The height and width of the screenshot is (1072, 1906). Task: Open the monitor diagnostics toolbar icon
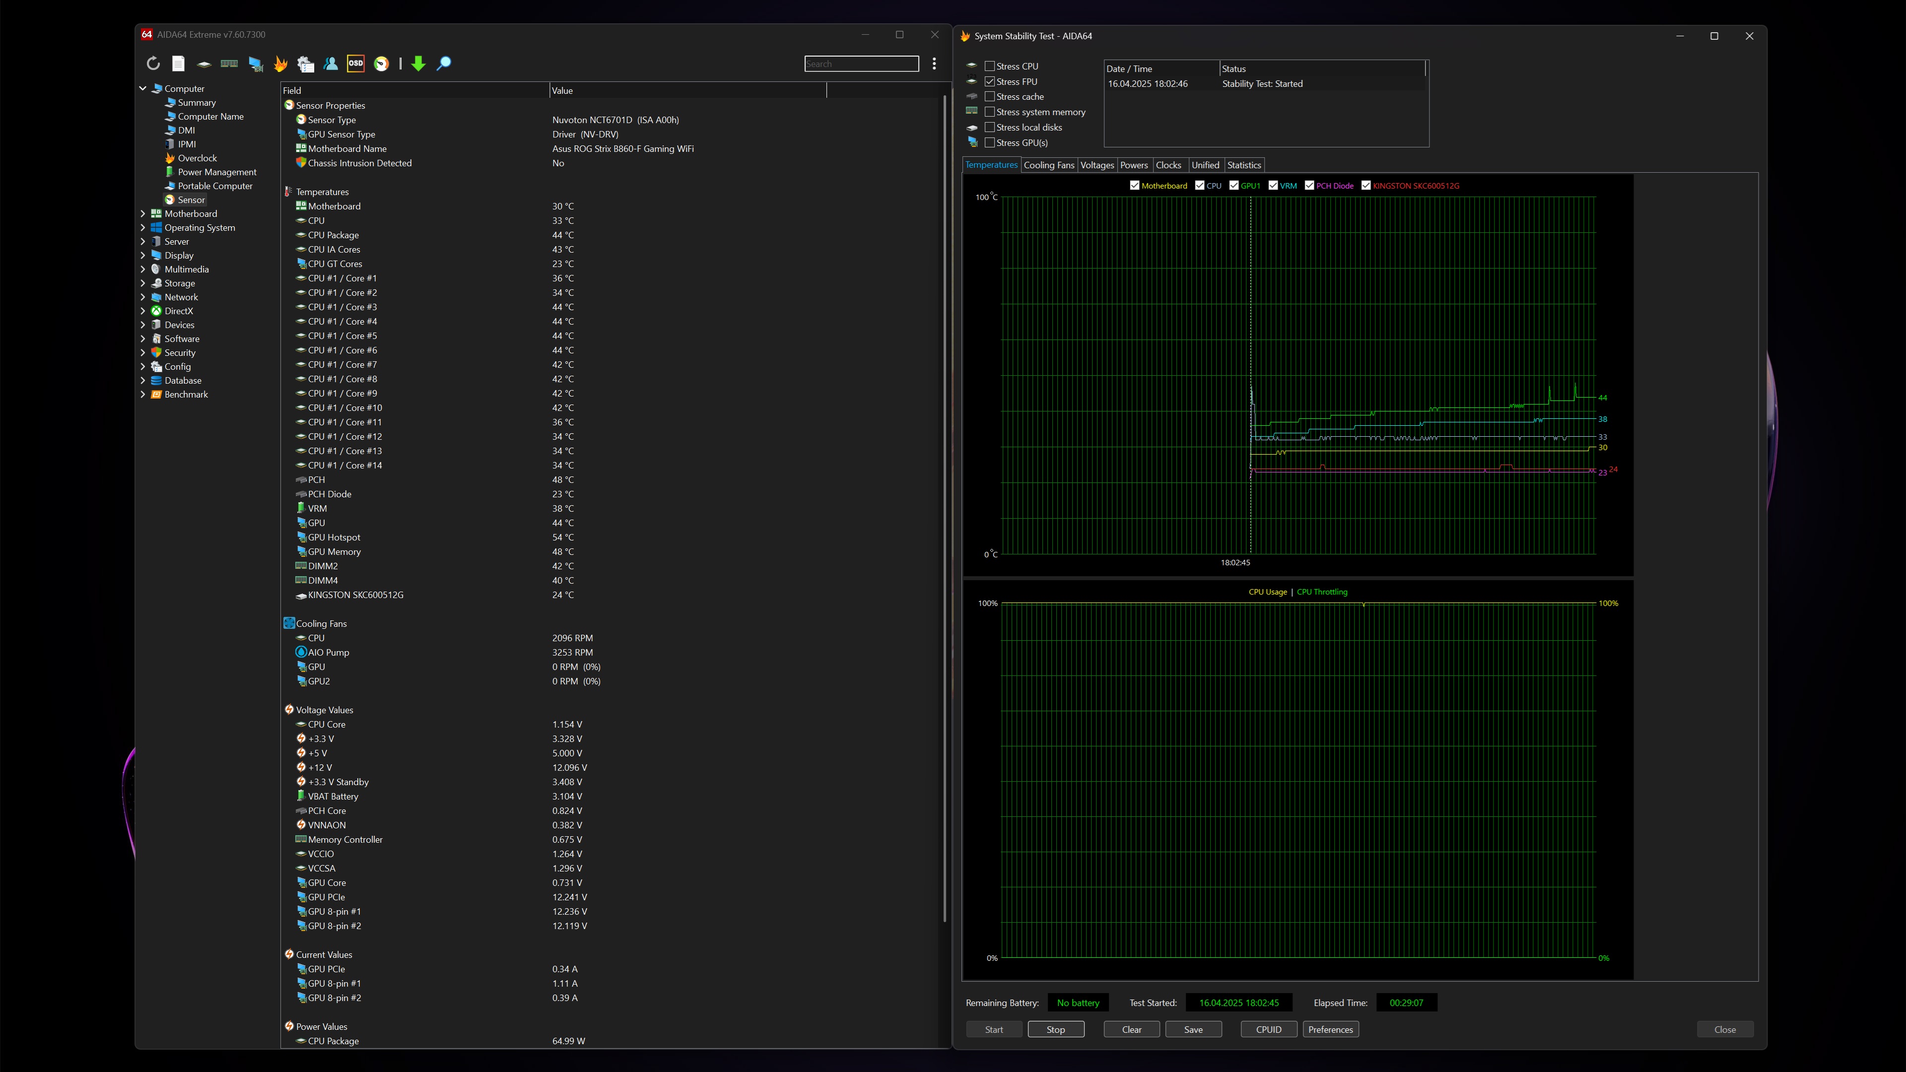255,64
